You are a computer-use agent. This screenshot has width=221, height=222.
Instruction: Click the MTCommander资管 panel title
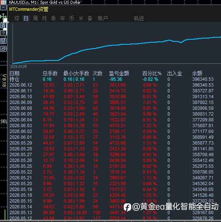pos(29,10)
